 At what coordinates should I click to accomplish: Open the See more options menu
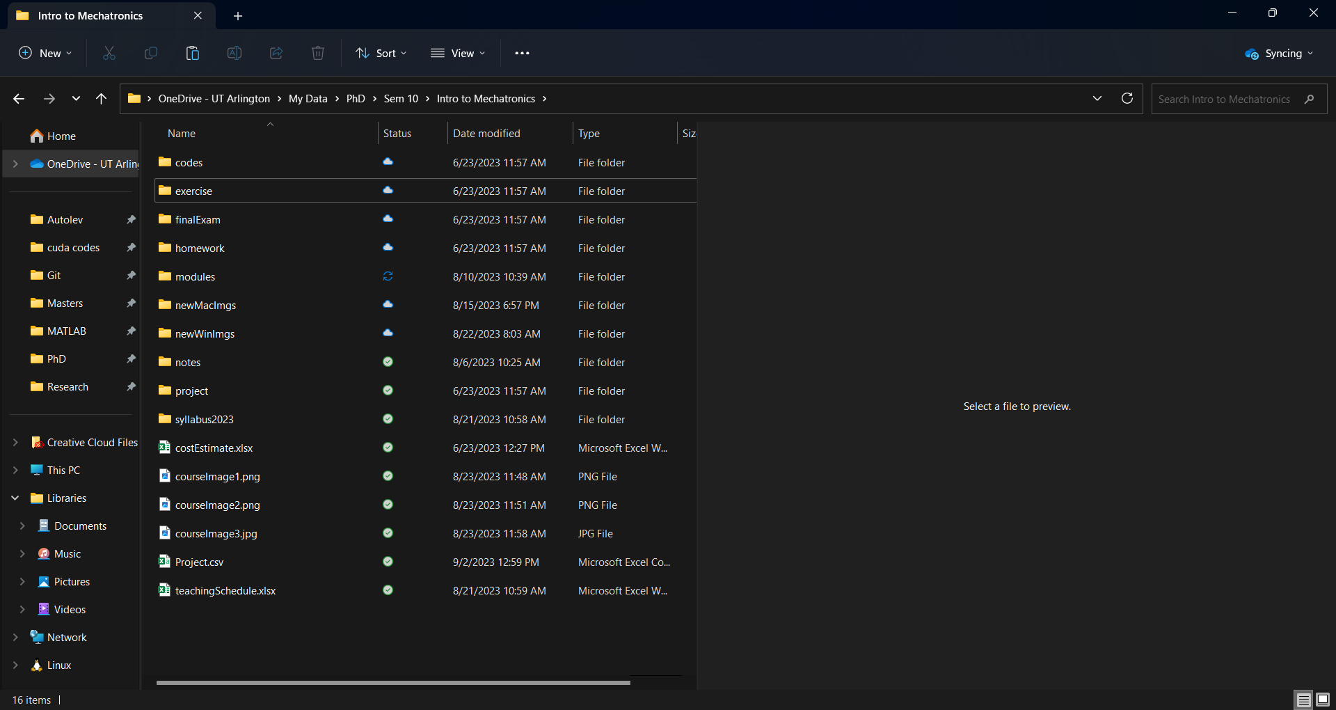tap(522, 54)
